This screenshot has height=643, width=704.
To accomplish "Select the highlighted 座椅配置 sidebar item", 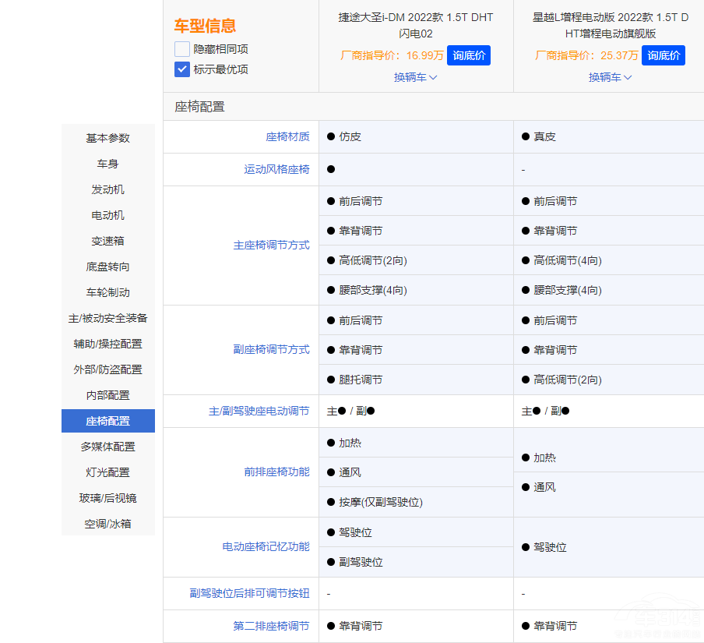I will point(108,421).
